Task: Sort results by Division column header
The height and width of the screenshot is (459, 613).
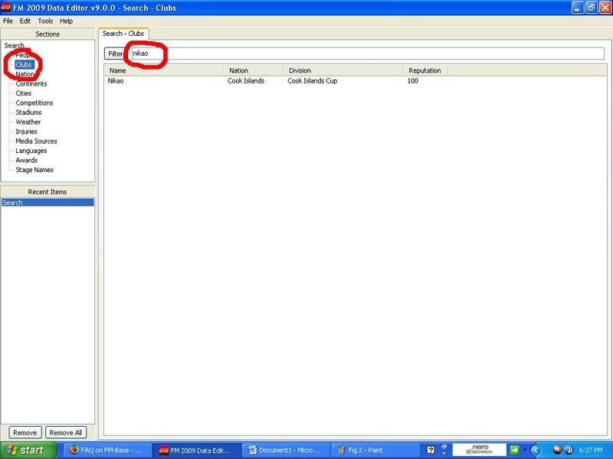Action: [x=343, y=70]
